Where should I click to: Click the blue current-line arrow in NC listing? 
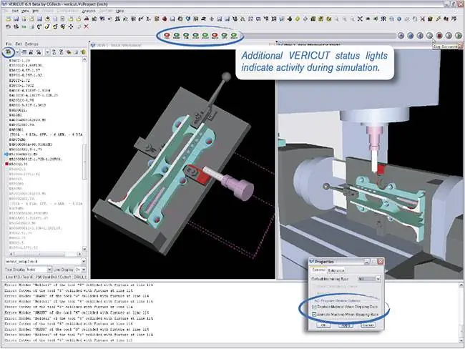click(6, 154)
